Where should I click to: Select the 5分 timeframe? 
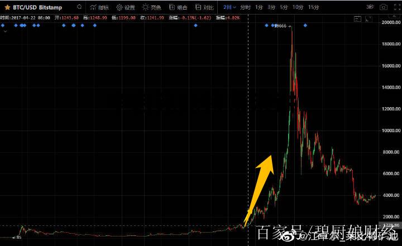284,7
